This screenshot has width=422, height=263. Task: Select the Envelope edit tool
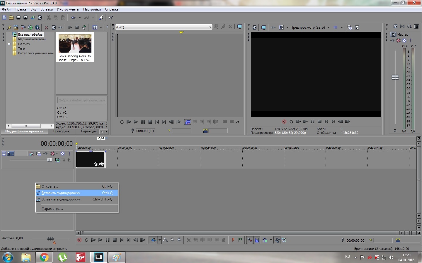165,240
